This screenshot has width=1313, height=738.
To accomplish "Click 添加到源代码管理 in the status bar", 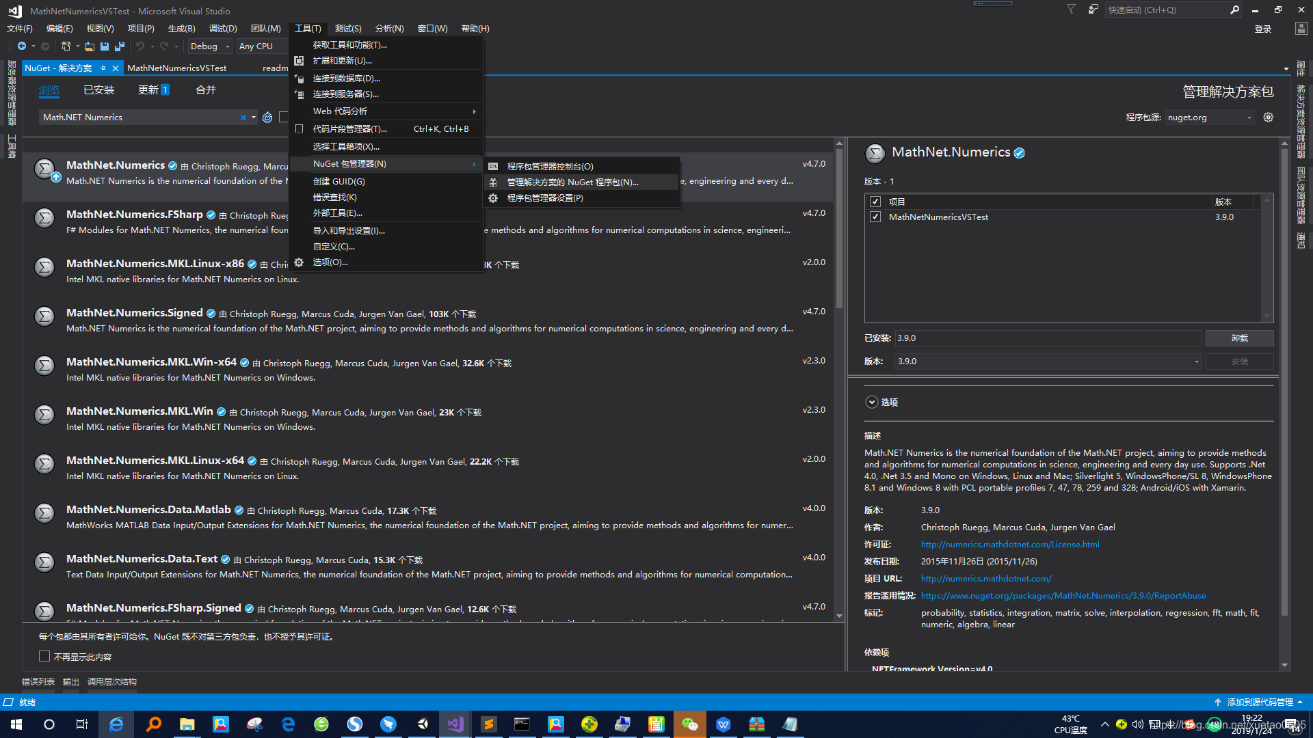I will 1260,702.
